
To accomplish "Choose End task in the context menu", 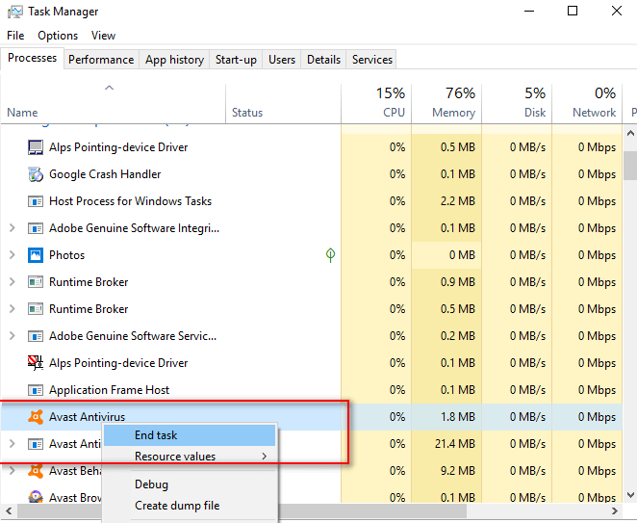I will pyautogui.click(x=191, y=435).
